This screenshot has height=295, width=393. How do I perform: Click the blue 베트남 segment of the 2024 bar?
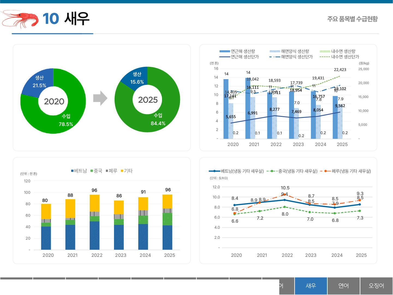143,237
